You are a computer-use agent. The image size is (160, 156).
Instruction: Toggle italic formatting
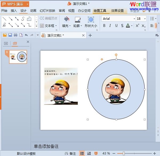(110, 25)
